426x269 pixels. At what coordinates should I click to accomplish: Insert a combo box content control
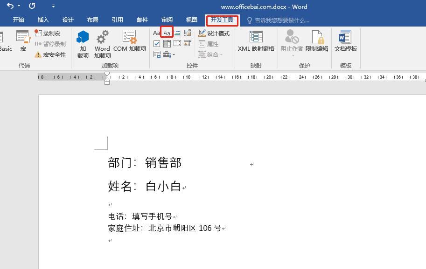tap(167, 43)
